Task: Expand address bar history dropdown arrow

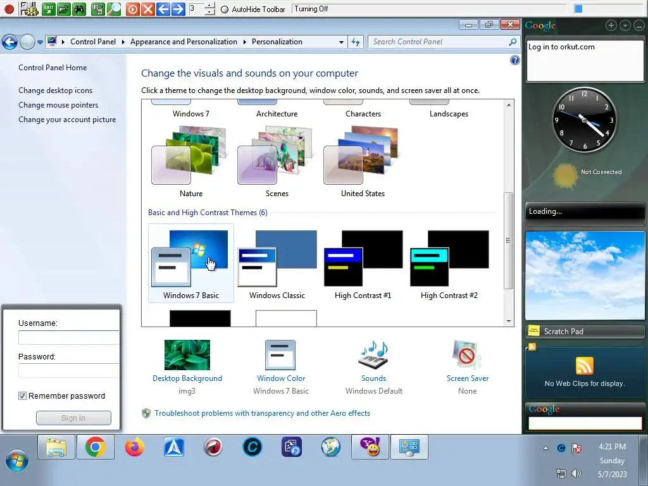Action: 341,42
